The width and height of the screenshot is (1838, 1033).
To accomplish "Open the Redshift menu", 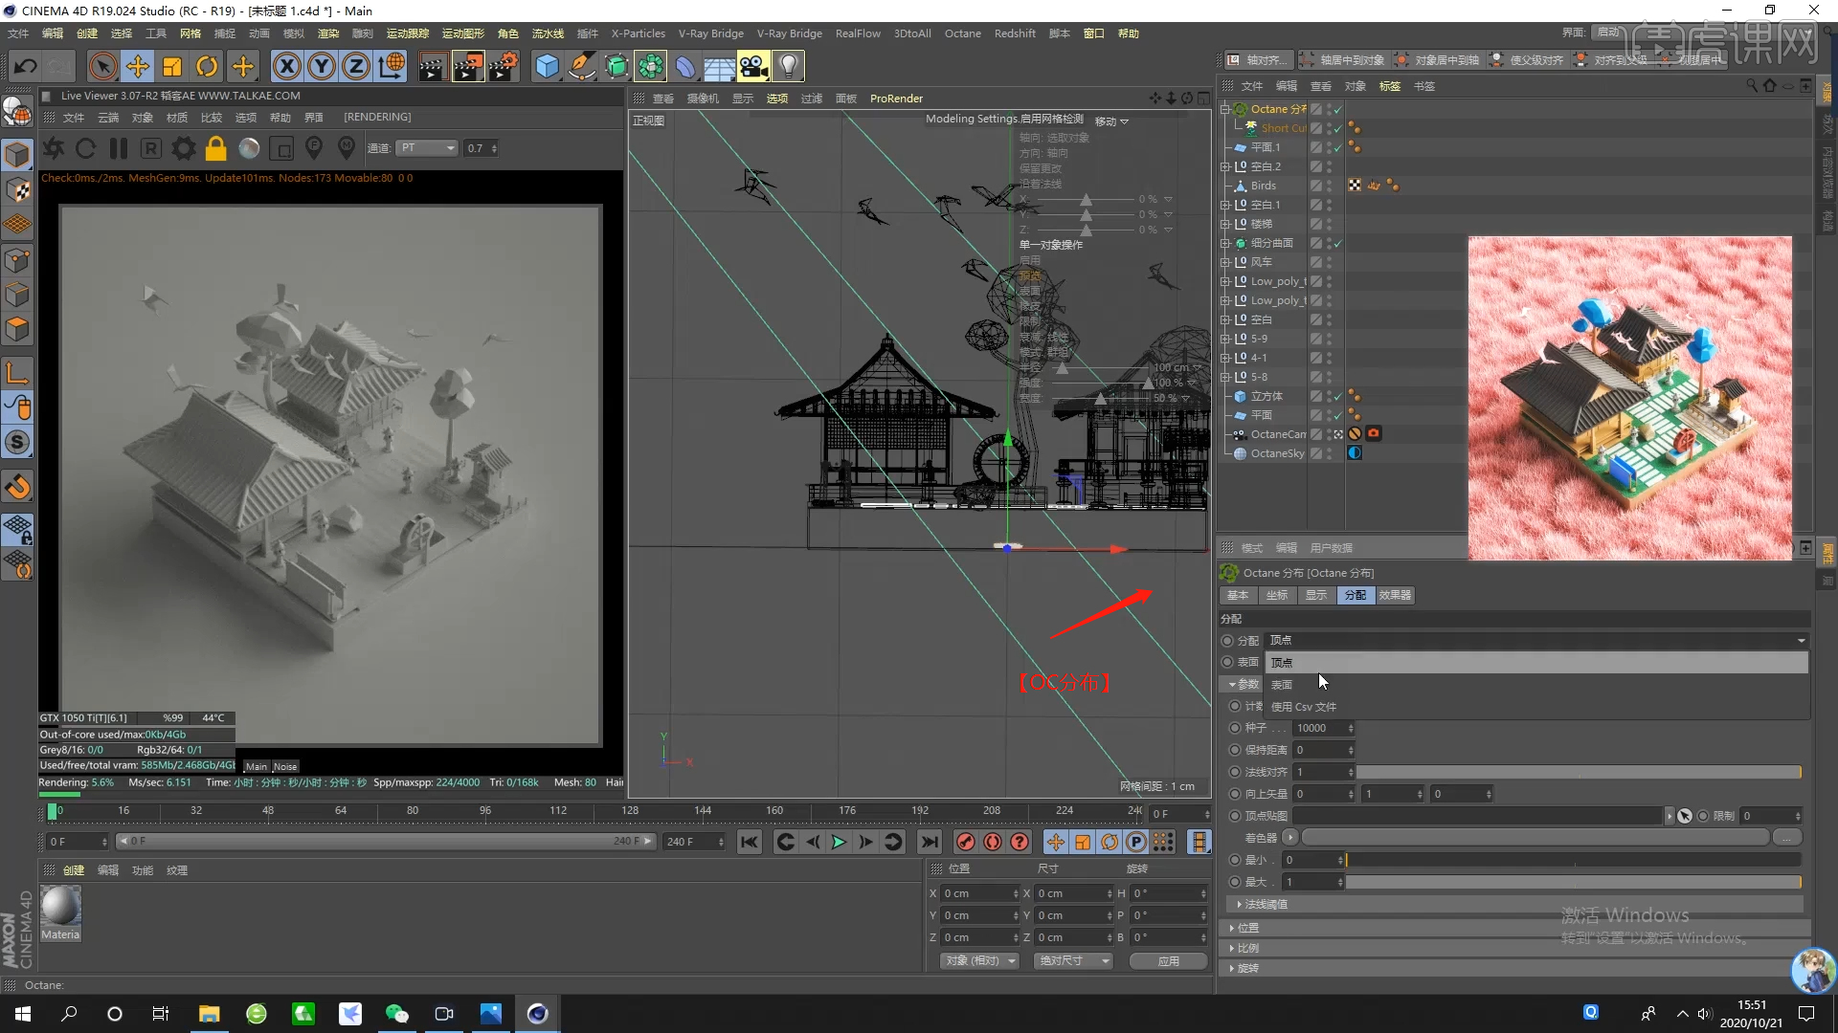I will [1015, 33].
